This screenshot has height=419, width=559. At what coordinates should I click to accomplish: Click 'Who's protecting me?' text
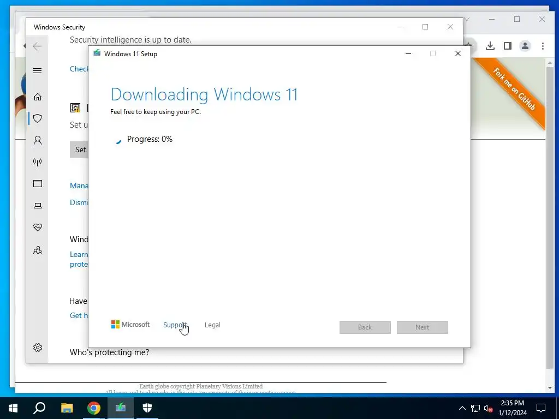click(x=109, y=352)
